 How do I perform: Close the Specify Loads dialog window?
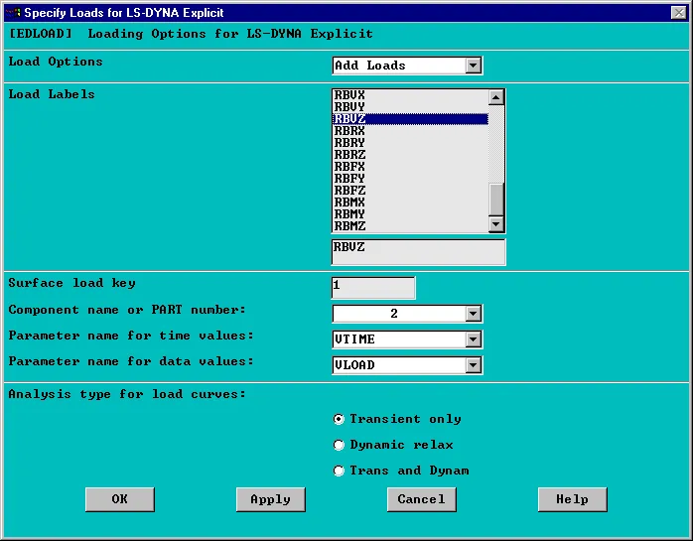click(678, 12)
